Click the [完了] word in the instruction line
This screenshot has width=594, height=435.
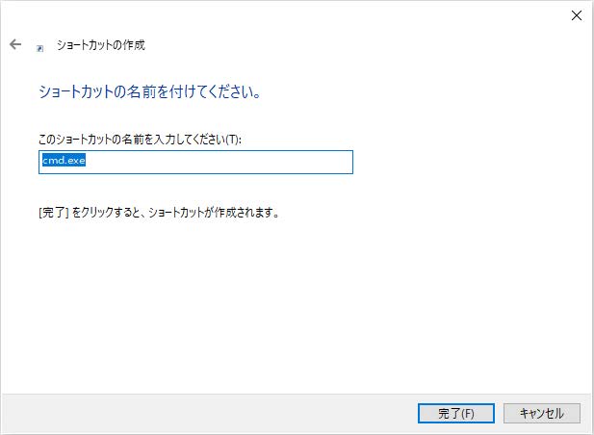pos(53,213)
